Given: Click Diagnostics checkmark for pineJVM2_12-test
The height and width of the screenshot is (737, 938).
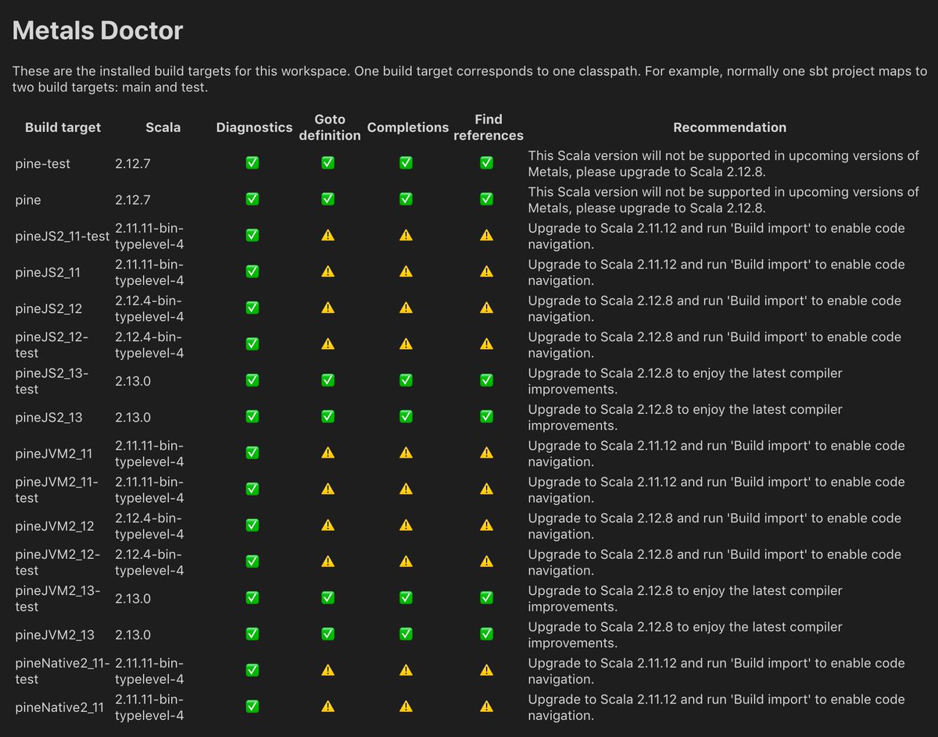Looking at the screenshot, I should (252, 562).
